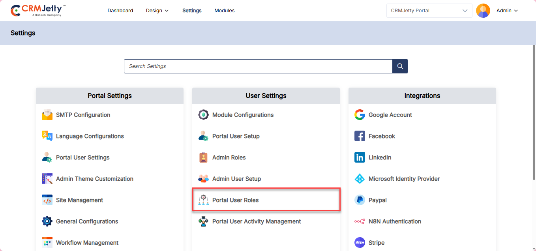Click the Stripe logo icon
This screenshot has height=251, width=536.
click(360, 243)
